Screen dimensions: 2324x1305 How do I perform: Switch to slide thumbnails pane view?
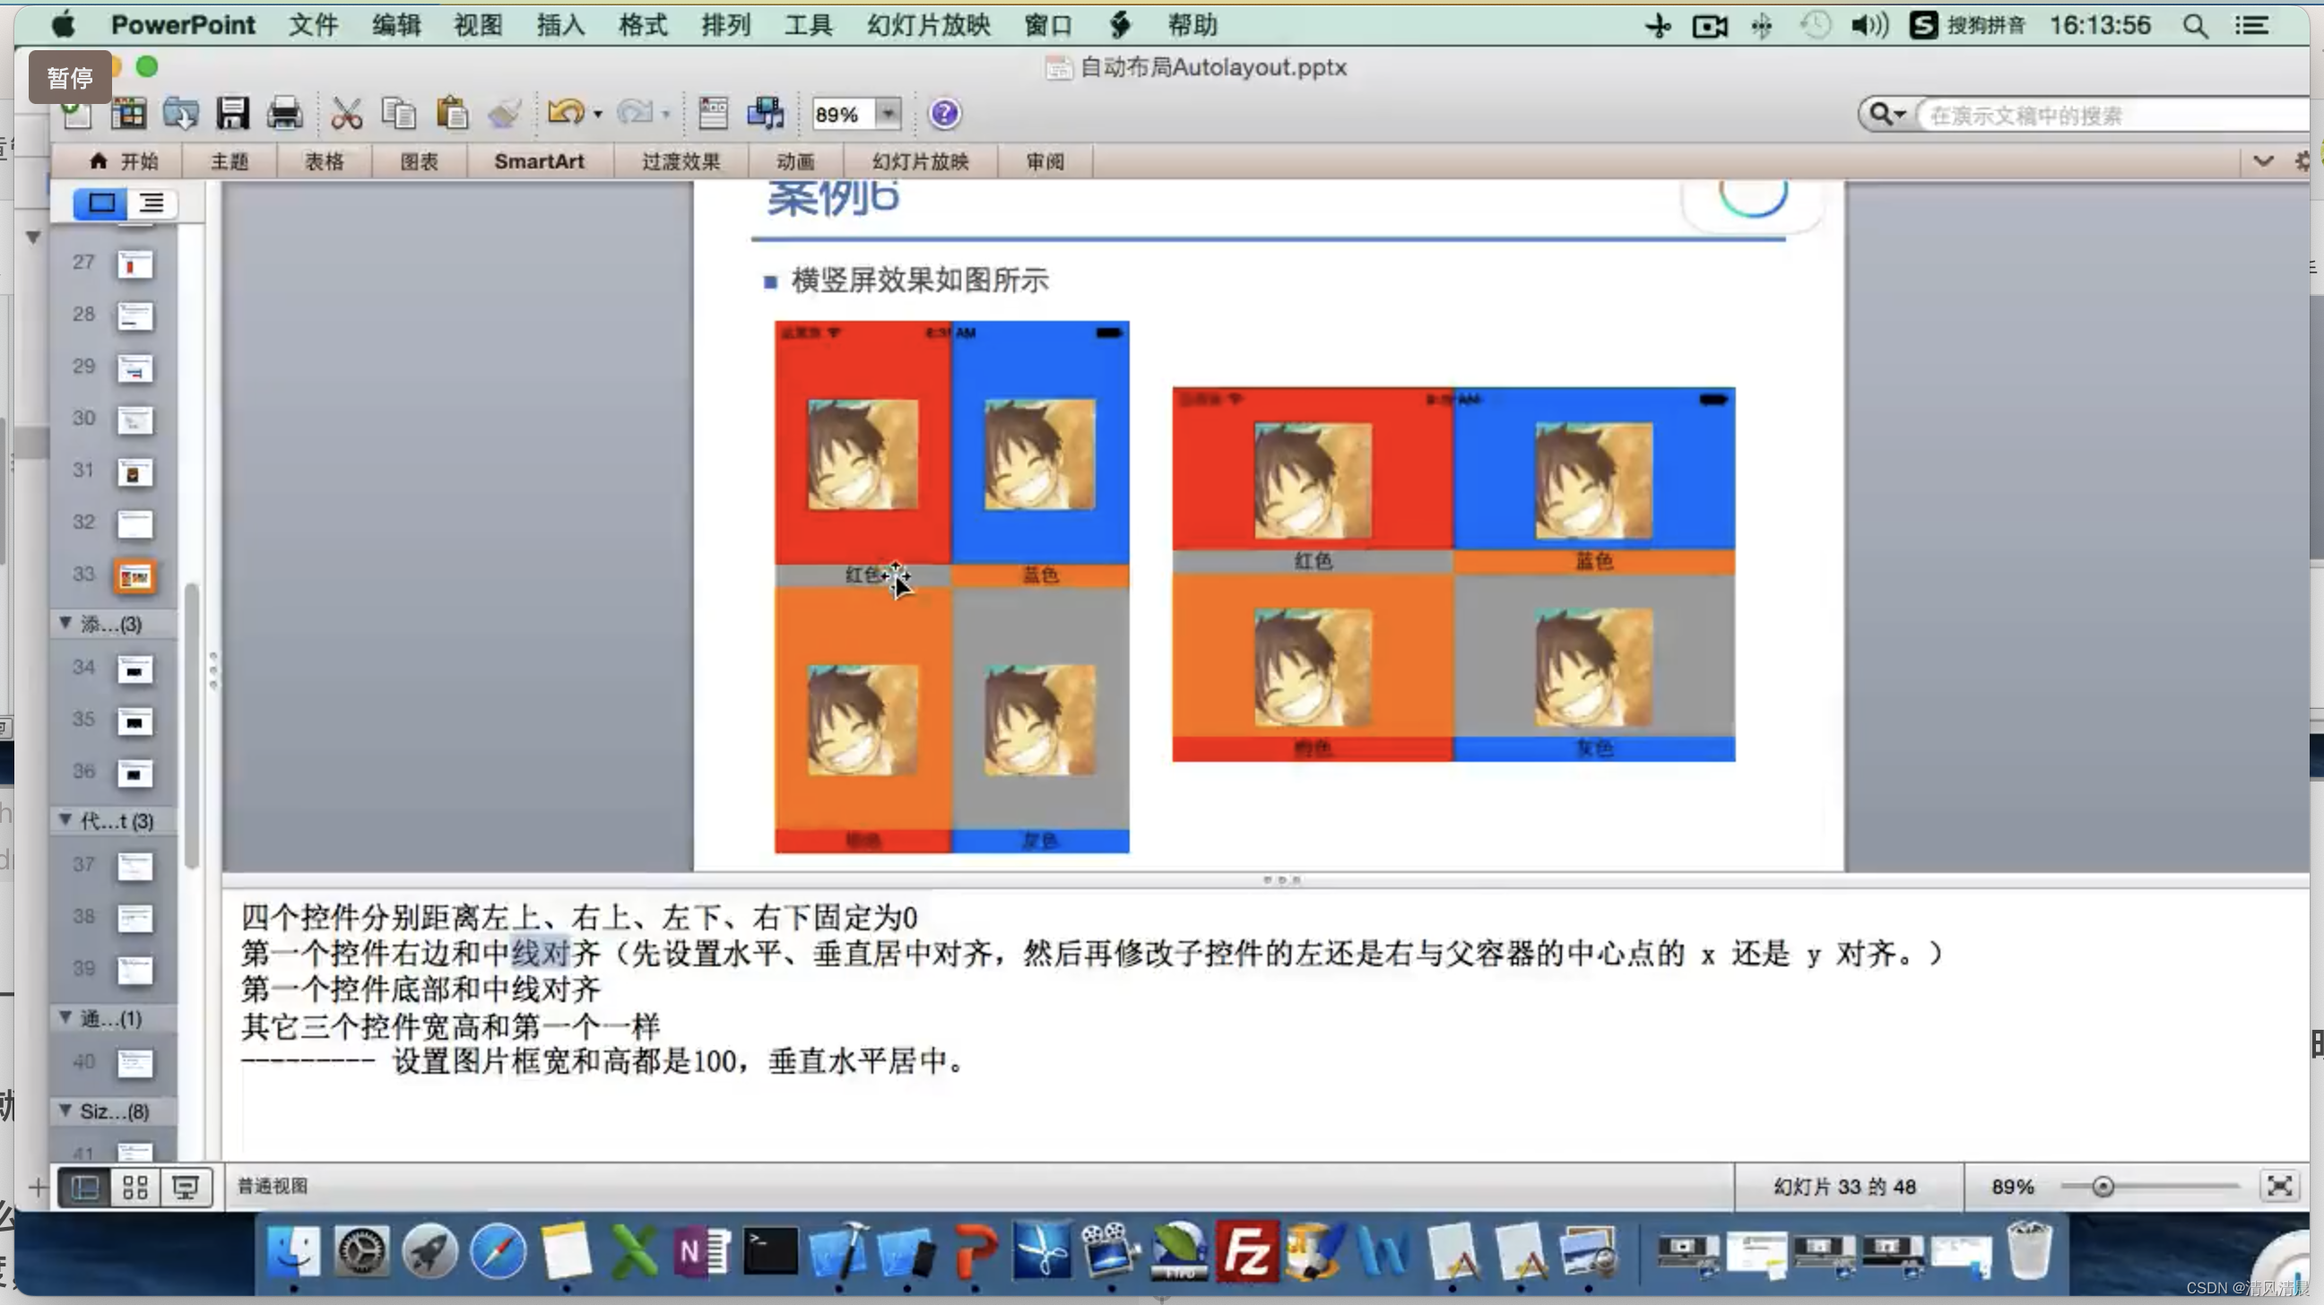coord(100,203)
